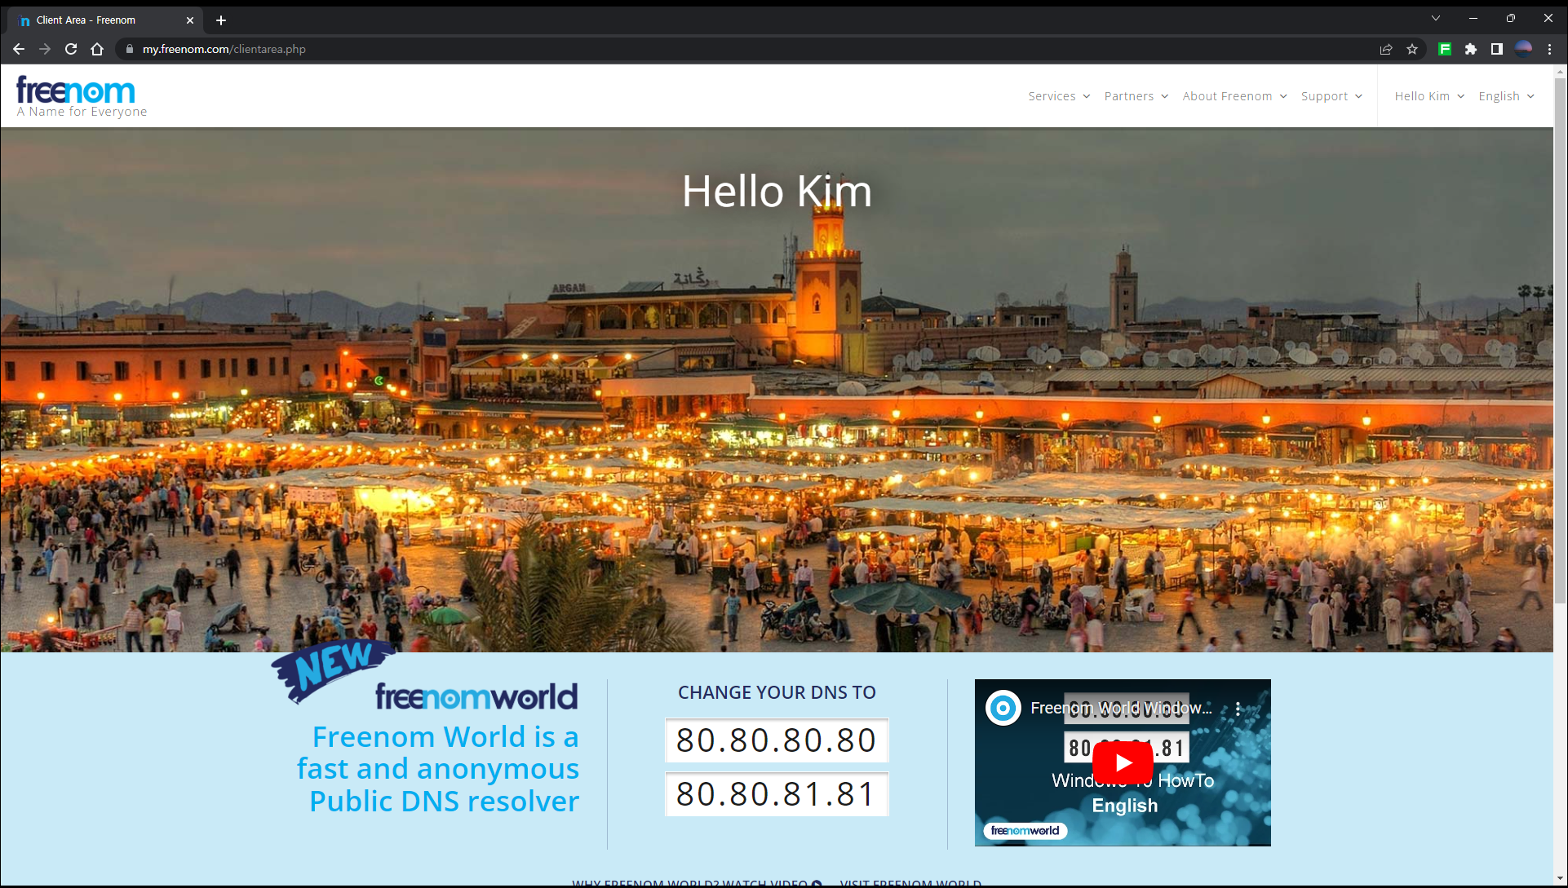Open a new browser tab
Screen dimensions: 1568x888
click(221, 20)
